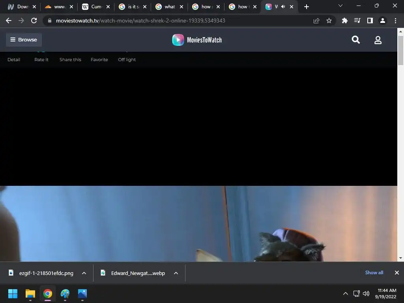Open the Chrome three-dot menu
This screenshot has width=404, height=303.
click(x=395, y=21)
